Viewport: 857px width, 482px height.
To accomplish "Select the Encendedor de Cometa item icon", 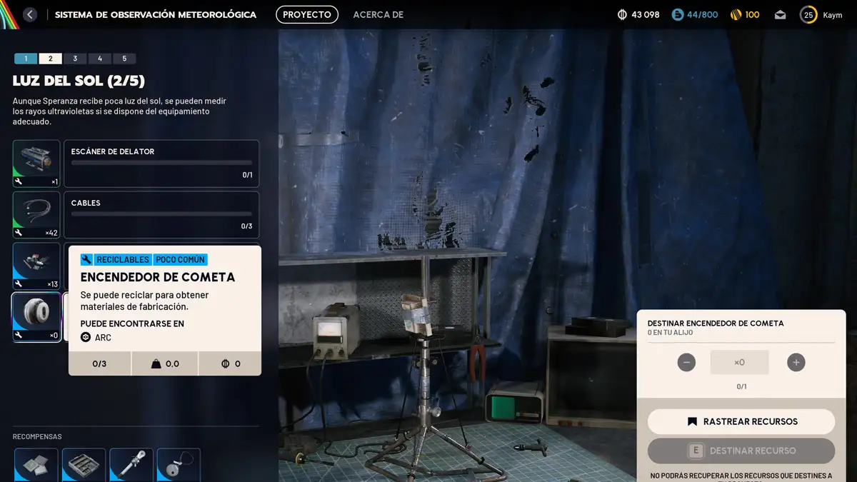I will 36,317.
